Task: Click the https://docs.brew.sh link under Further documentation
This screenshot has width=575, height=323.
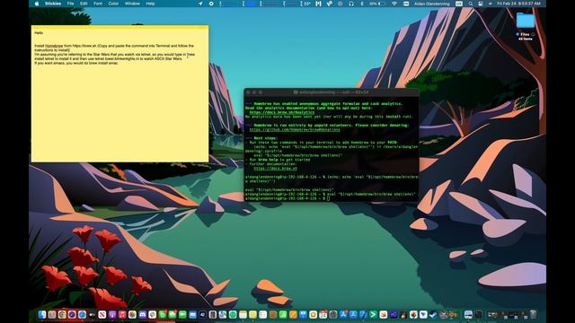Action: (x=276, y=169)
